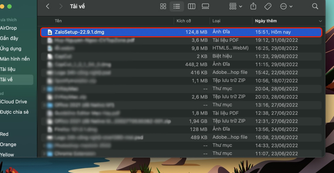334x173 pixels.
Task: Click the date 15:42, 22/08/2022
Action: [x=276, y=73]
